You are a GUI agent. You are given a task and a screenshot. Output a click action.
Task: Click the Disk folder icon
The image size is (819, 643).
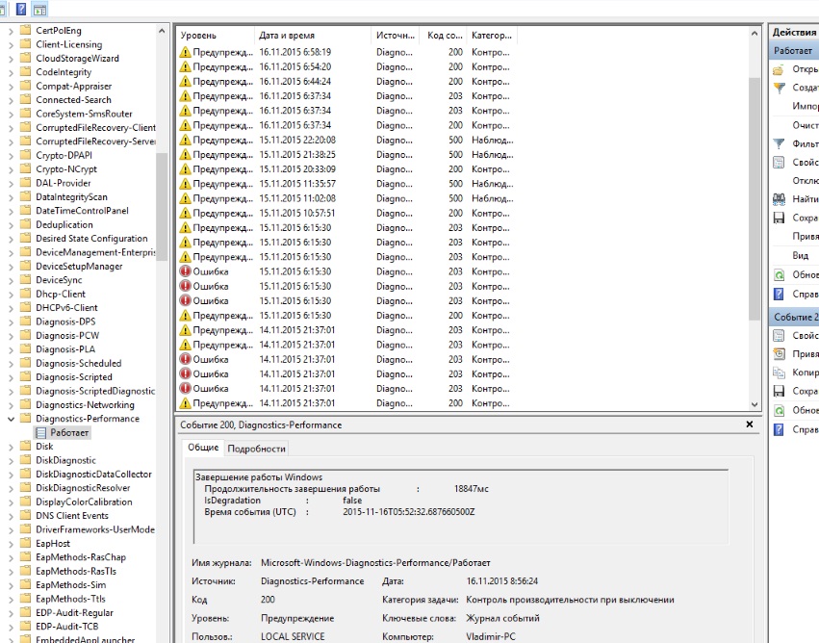(x=26, y=446)
